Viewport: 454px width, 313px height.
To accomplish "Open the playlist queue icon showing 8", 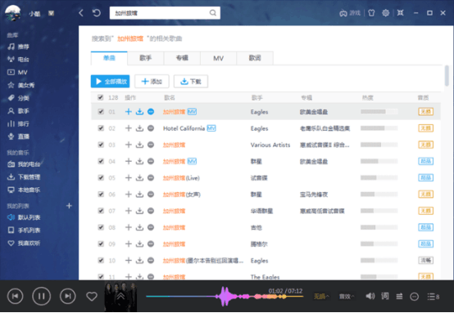I will [434, 297].
